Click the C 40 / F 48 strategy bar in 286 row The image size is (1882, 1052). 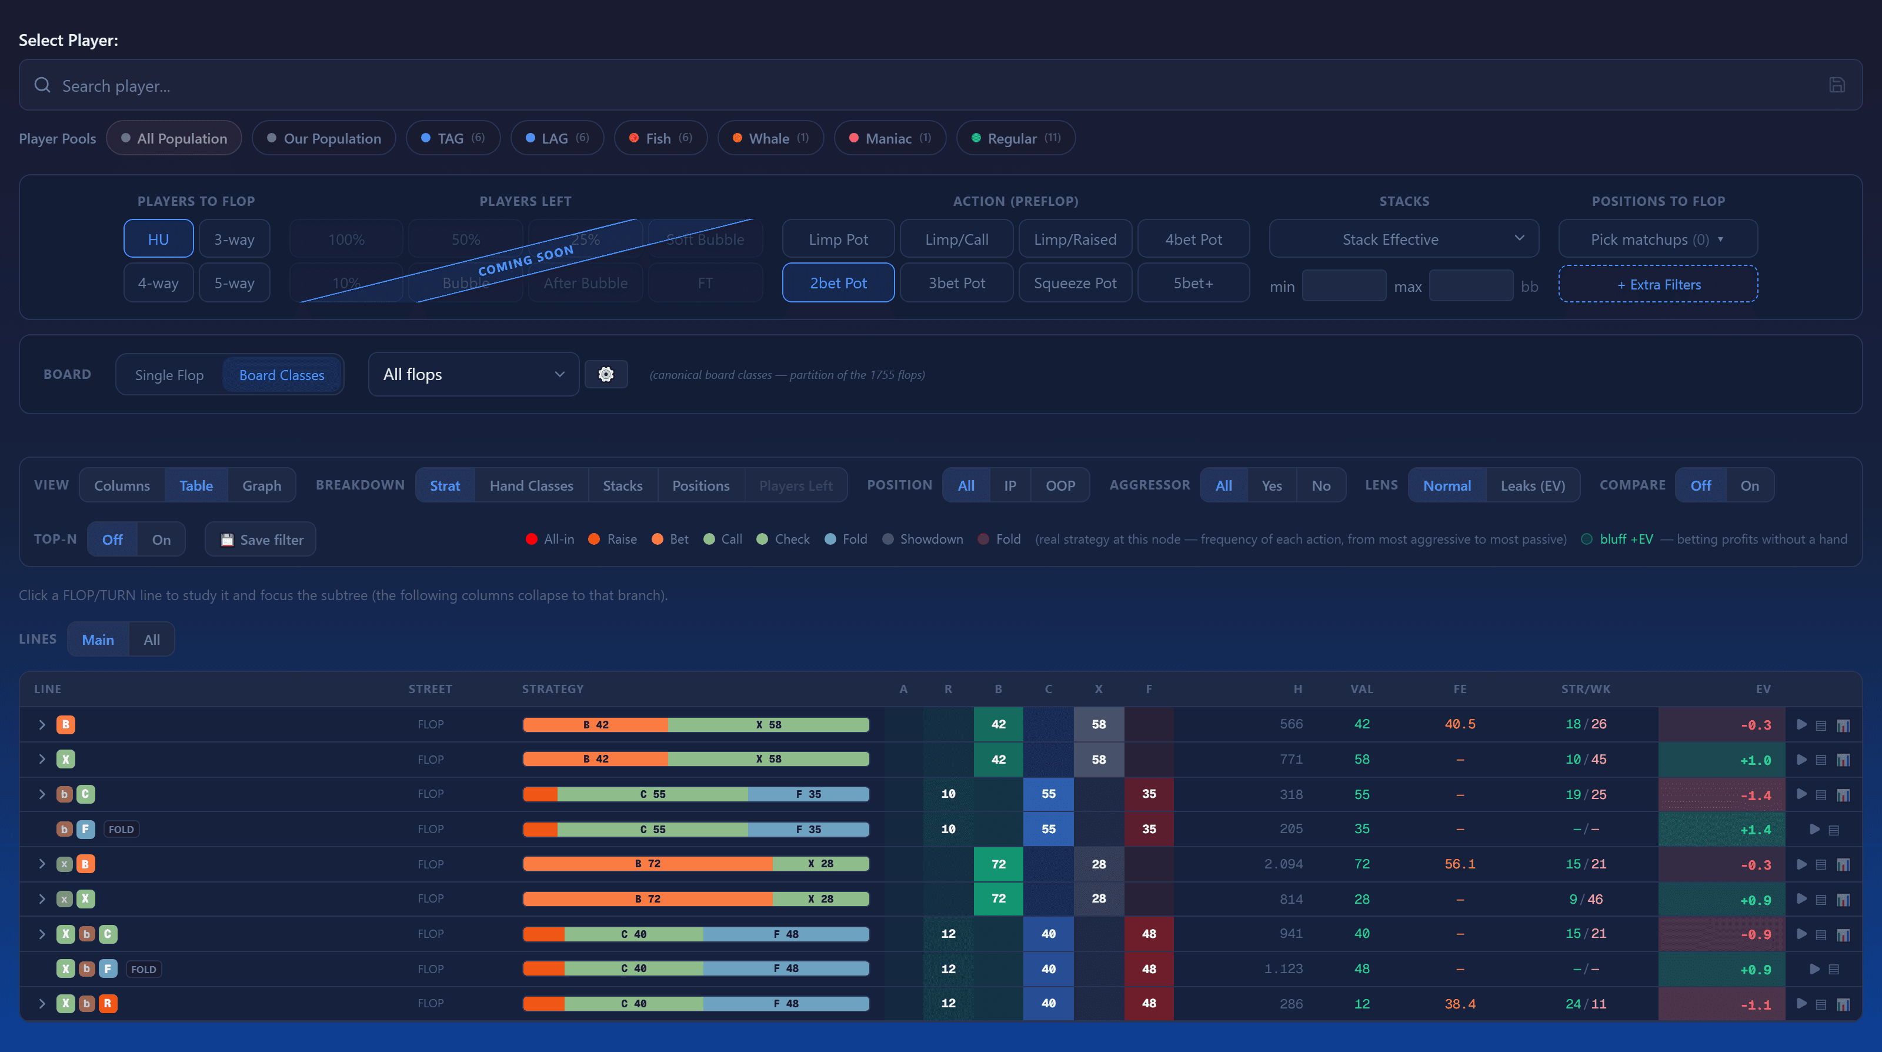point(696,1004)
